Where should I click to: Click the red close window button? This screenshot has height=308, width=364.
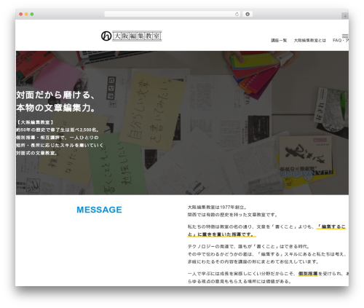point(21,15)
